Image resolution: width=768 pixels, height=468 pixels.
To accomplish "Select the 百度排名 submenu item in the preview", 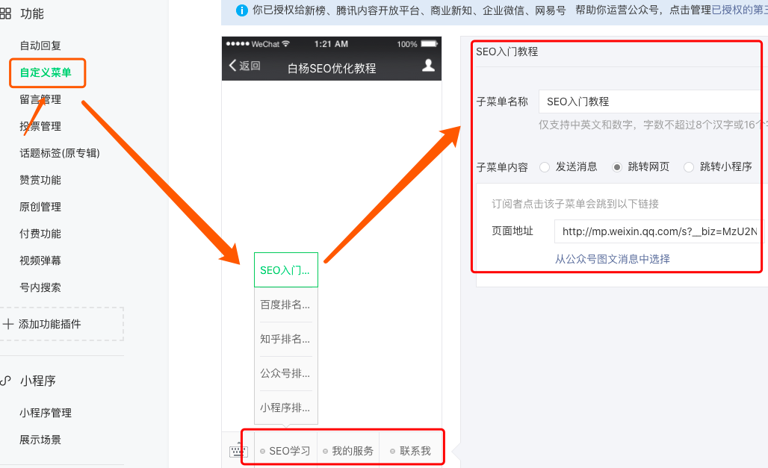I will coord(284,304).
